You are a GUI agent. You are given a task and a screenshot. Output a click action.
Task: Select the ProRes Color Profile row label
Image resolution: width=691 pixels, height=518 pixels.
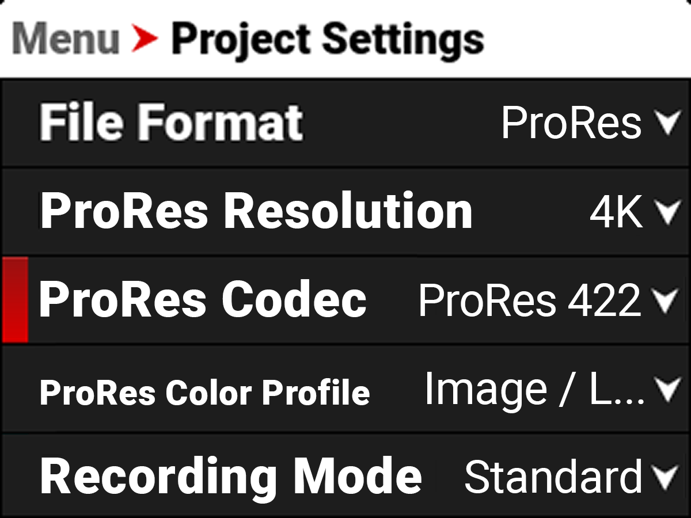click(x=204, y=393)
